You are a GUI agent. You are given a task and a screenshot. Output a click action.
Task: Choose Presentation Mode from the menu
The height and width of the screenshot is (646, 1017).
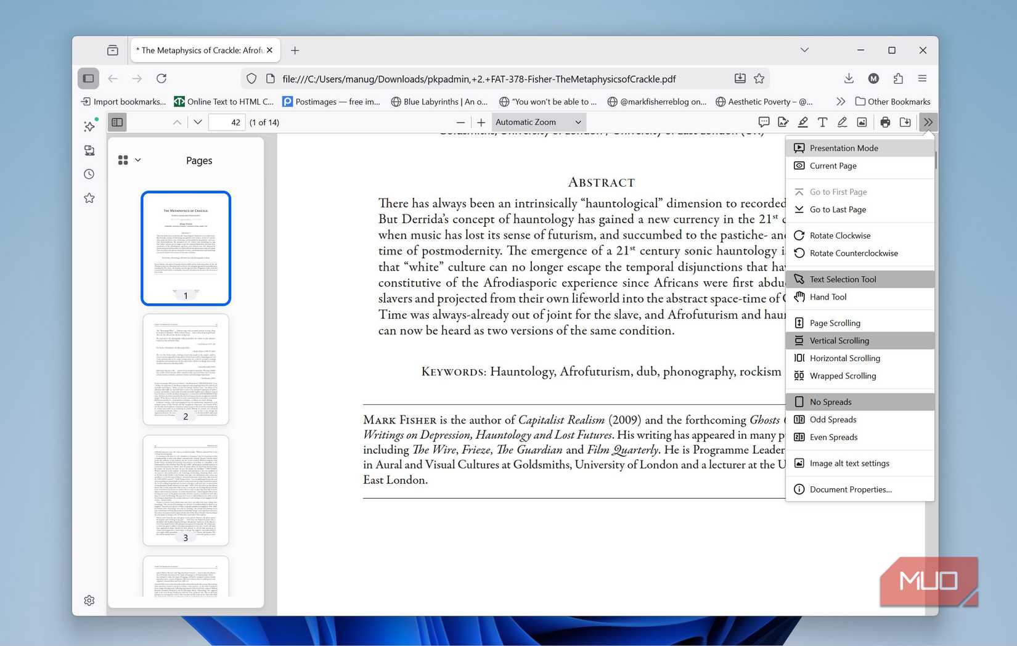(x=844, y=148)
